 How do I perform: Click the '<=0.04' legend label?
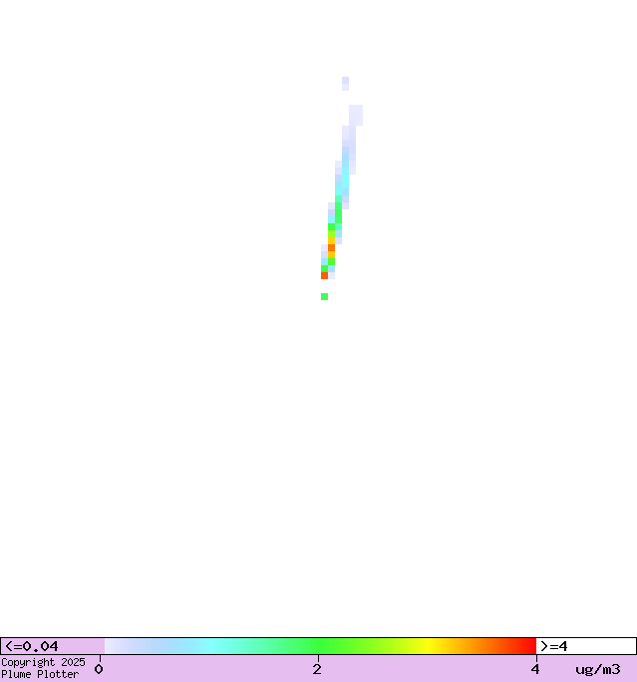pyautogui.click(x=31, y=646)
